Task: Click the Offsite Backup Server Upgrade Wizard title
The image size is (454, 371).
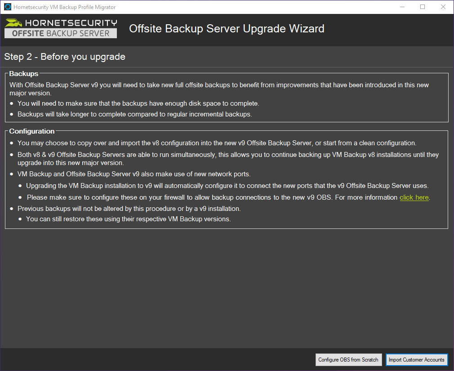Action: tap(227, 28)
